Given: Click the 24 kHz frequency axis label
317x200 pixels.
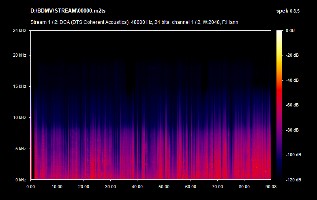Looking at the screenshot, I should pyautogui.click(x=19, y=30).
